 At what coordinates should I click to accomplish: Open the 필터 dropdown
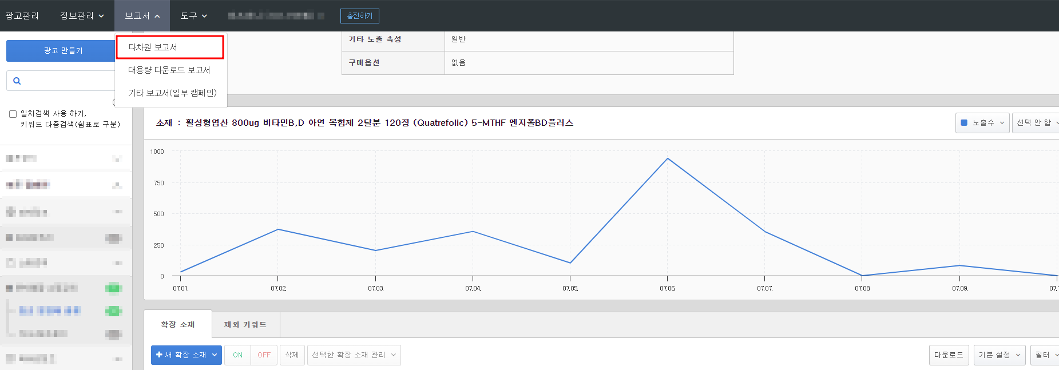(1045, 355)
